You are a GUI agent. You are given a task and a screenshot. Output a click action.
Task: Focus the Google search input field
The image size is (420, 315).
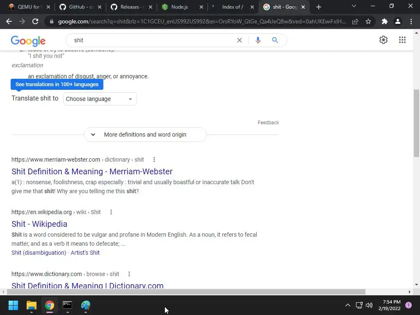coord(153,40)
